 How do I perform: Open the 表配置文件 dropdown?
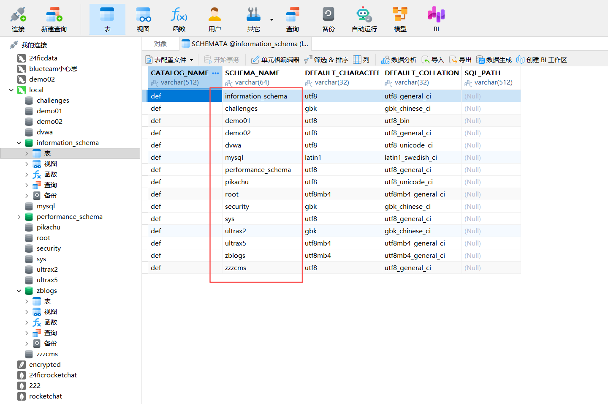[169, 60]
